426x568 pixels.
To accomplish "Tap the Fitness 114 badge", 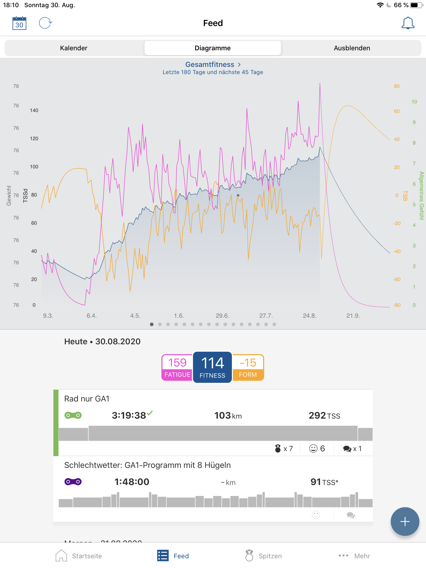I will 212,367.
